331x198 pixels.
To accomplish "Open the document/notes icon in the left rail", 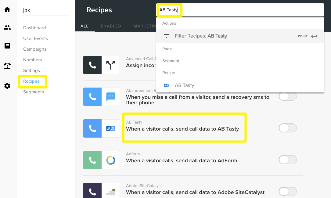I will point(7,46).
